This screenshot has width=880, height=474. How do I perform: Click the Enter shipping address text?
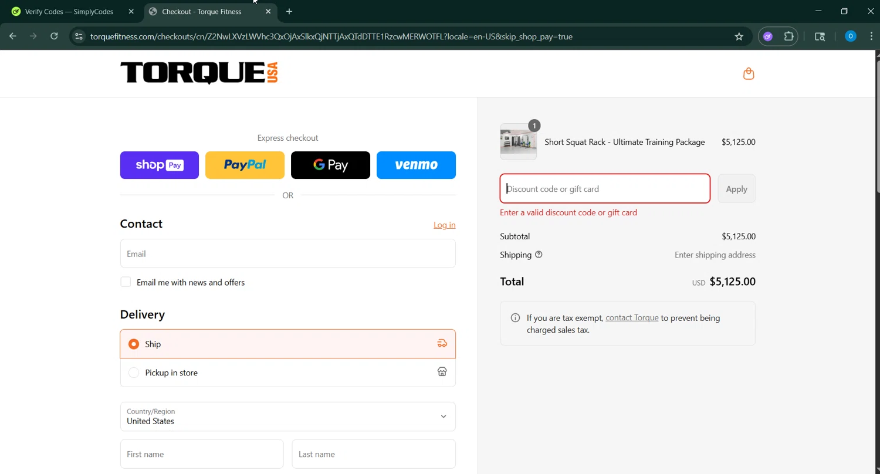click(x=715, y=255)
